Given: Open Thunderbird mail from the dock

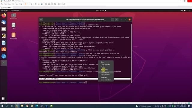Looking at the screenshot, I should (4, 22).
